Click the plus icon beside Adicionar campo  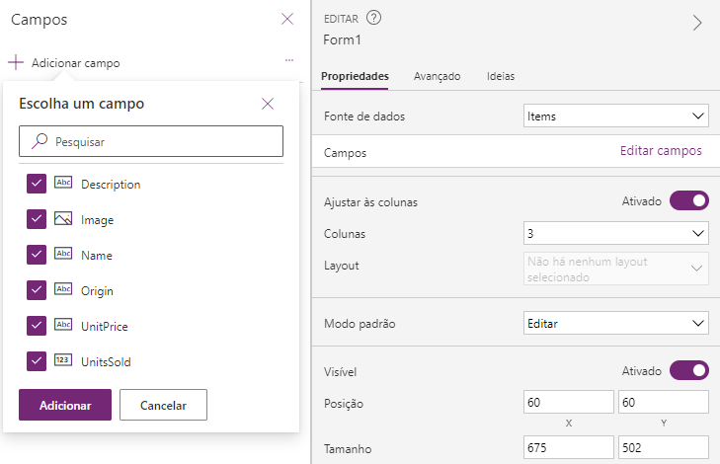(x=16, y=63)
